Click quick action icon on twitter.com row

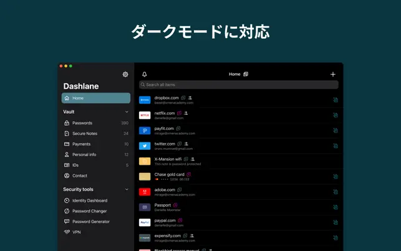click(x=336, y=146)
